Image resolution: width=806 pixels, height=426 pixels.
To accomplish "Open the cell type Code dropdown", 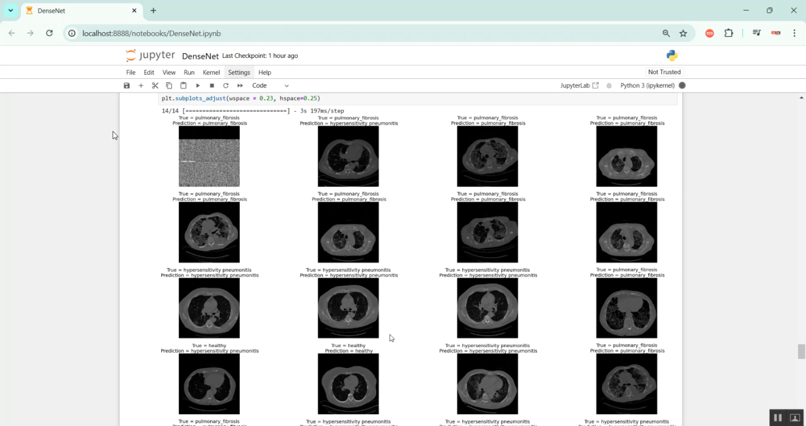I will [270, 85].
